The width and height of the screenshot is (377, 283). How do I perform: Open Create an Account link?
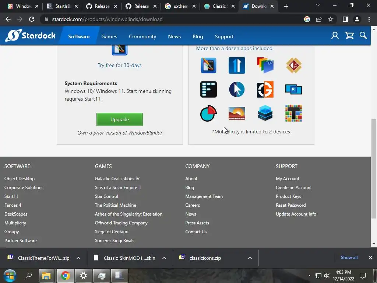[293, 188]
